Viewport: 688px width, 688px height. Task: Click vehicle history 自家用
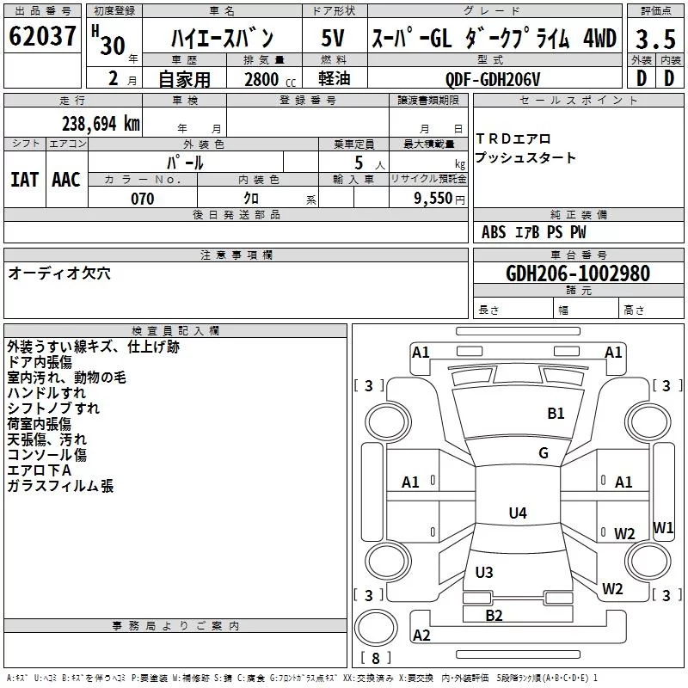(x=184, y=79)
